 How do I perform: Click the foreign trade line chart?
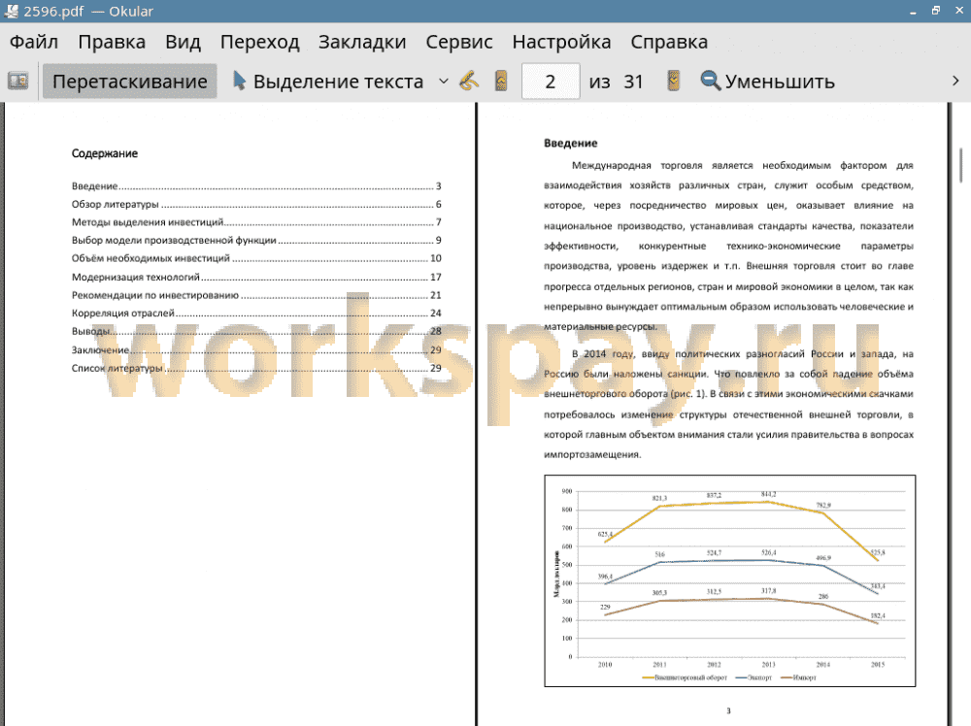coord(729,580)
